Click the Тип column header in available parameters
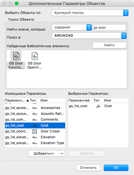 [x=35, y=100]
